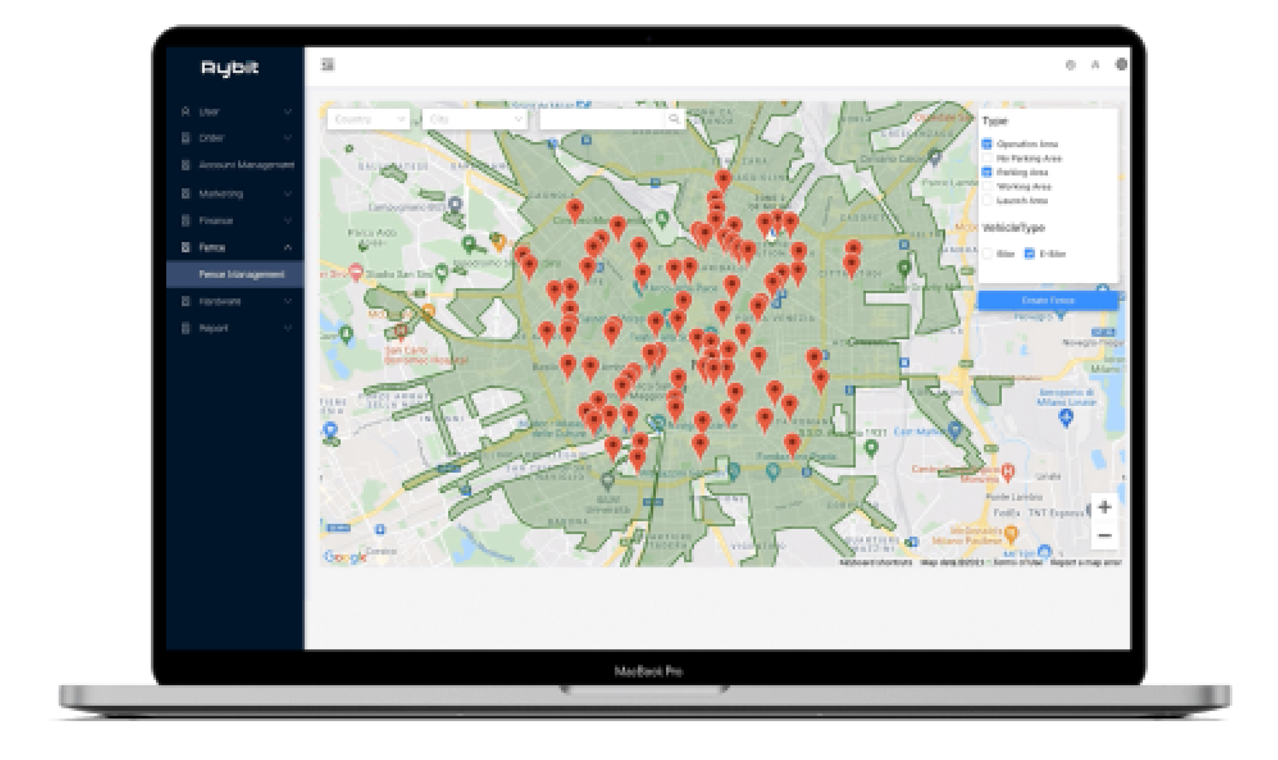Open Account Management menu item
Image resolution: width=1278 pixels, height=760 pixels.
pos(246,165)
